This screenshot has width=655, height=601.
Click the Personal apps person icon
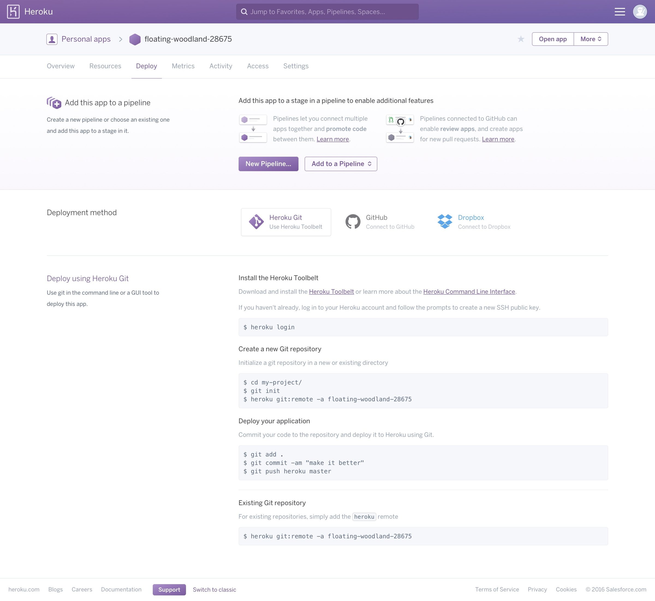(52, 39)
